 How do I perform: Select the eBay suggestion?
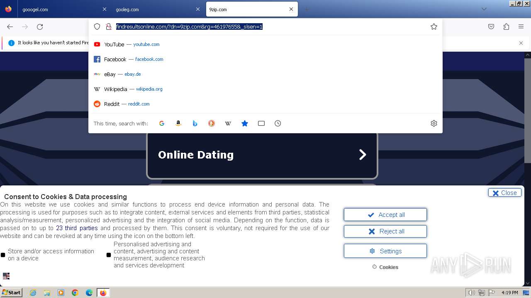click(x=265, y=74)
